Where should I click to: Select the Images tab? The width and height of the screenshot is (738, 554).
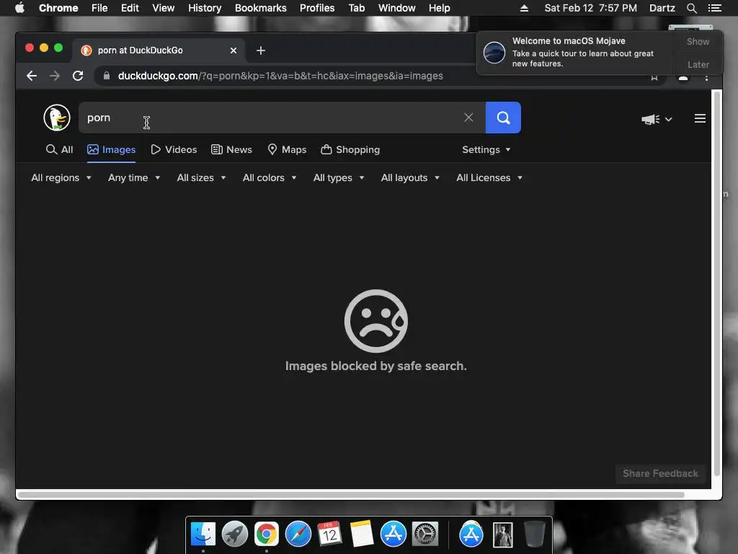tap(112, 149)
